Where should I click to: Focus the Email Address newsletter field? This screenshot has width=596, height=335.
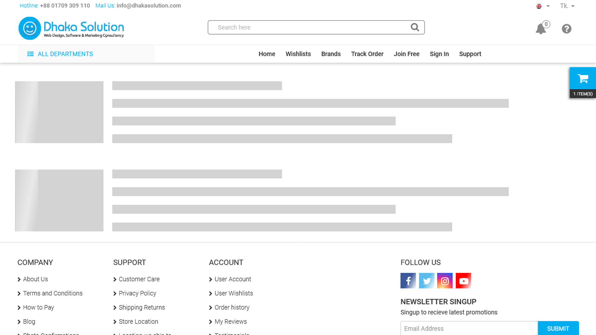469,328
